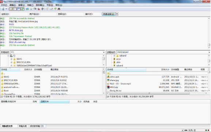The width and height of the screenshot is (211, 132).
Task: Select Boot folder icon in local list
Action: (2, 91)
